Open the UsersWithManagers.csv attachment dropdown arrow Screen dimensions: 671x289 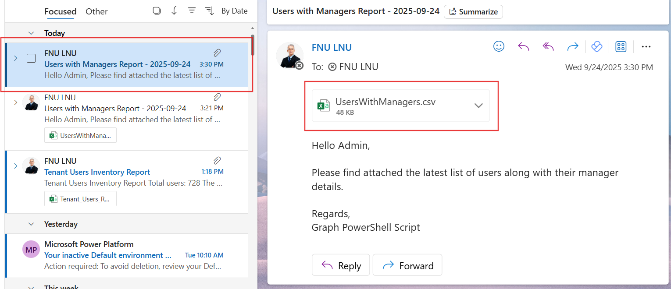[x=478, y=106]
